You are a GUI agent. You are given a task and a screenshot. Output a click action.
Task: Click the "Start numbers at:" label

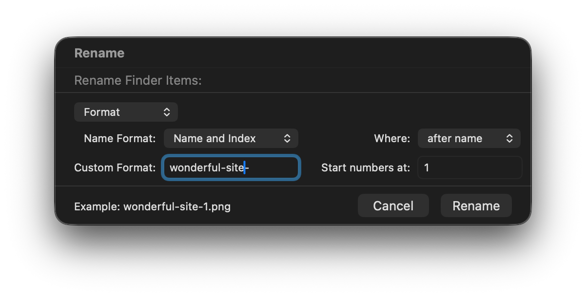[366, 168]
